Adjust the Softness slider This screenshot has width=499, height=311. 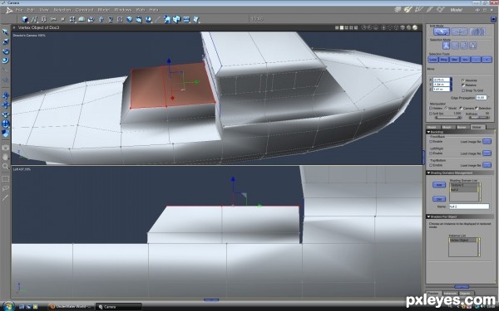[x=479, y=118]
